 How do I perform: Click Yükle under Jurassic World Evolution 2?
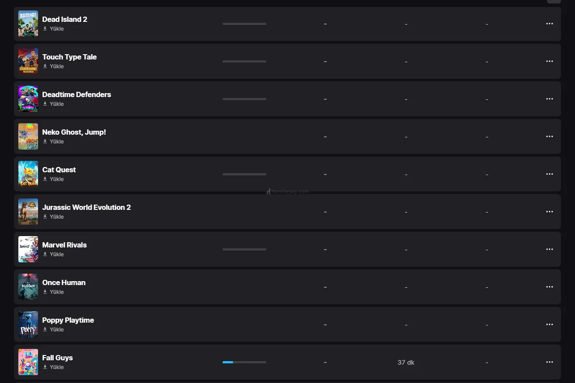coord(56,217)
